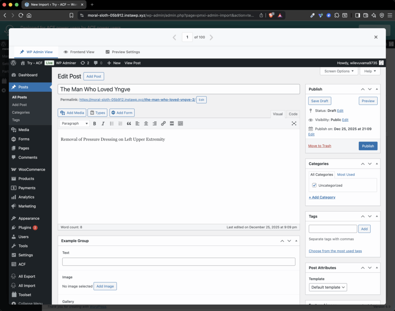Open updates indicator showing 2

tap(85, 63)
